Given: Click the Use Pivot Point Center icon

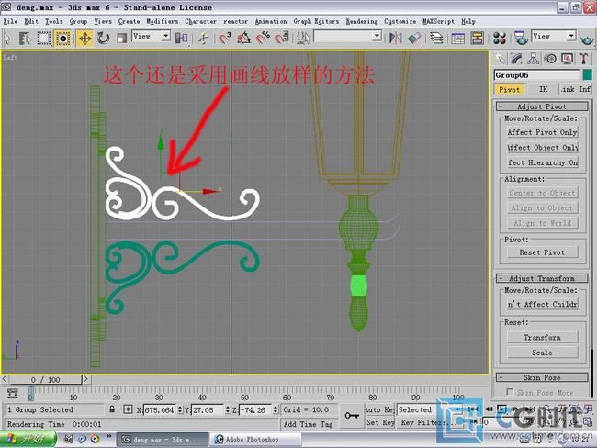Looking at the screenshot, I should pos(181,38).
